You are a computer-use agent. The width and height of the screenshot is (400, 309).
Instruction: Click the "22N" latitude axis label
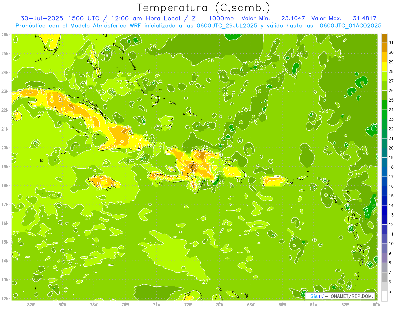[5, 110]
